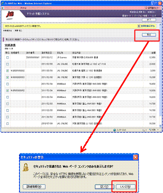Screen dimensions: 163x193
Task: Click the scrollbar down arrow of the page
Action: pyautogui.click(x=160, y=126)
